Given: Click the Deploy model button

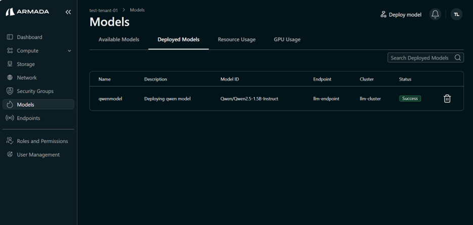Looking at the screenshot, I should (x=401, y=15).
